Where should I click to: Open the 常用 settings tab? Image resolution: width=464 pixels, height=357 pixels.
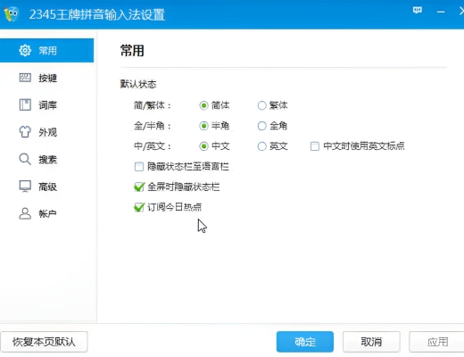(46, 51)
